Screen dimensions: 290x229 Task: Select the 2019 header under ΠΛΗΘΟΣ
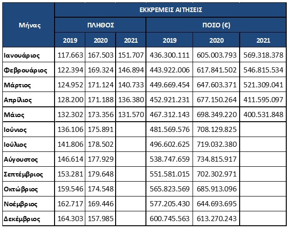pyautogui.click(x=70, y=39)
